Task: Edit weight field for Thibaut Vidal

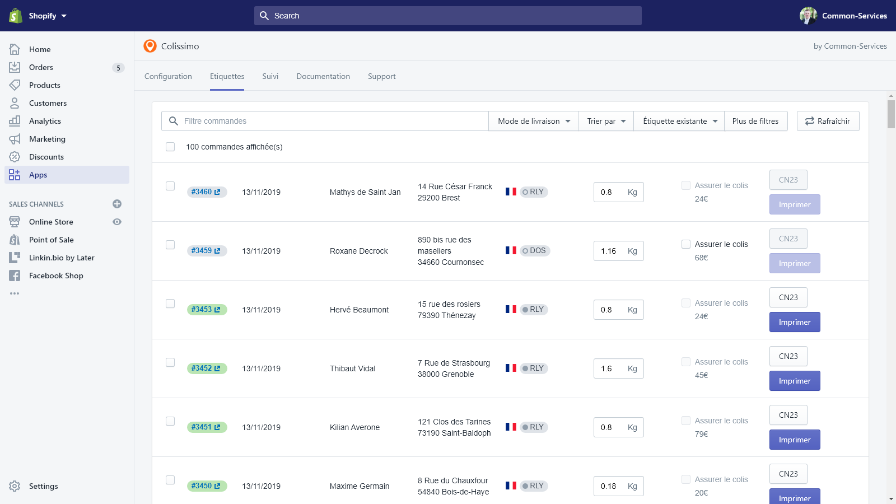Action: tap(619, 368)
